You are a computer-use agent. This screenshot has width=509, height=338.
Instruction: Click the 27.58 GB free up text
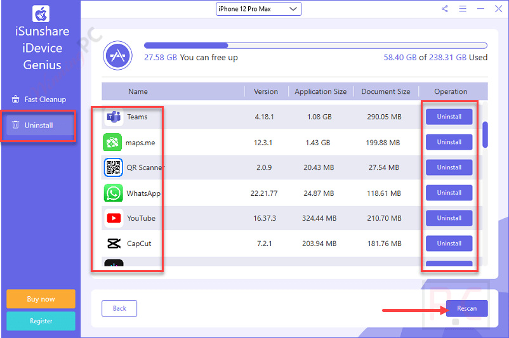coord(191,58)
